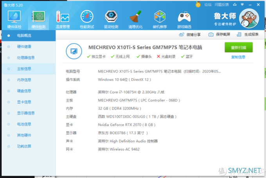
Task: Select 处理器信息 in sidebar
Action: [29, 58]
